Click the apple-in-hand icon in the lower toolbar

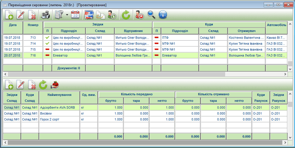pyautogui.click(x=54, y=84)
